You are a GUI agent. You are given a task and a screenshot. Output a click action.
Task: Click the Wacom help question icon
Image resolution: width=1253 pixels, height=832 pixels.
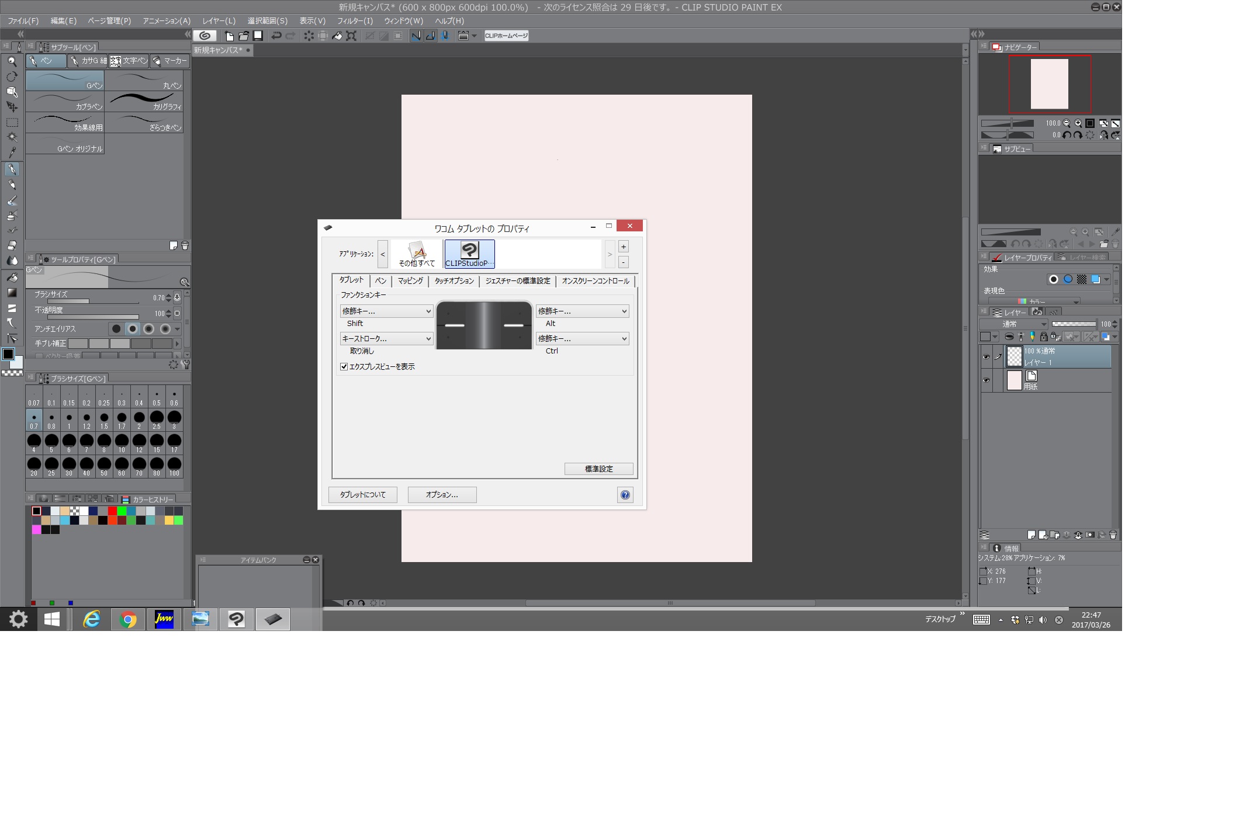(x=625, y=495)
